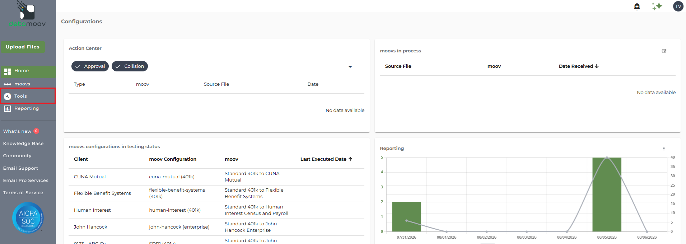
Task: Open What's new notifications link
Action: coord(21,131)
